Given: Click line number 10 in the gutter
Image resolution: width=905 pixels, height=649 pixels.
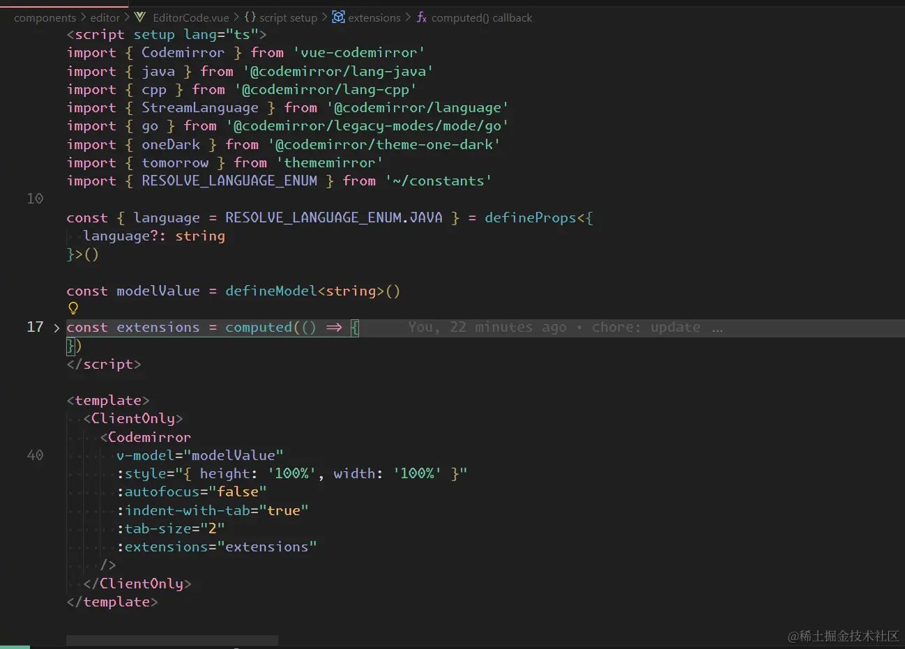Looking at the screenshot, I should click(x=35, y=199).
